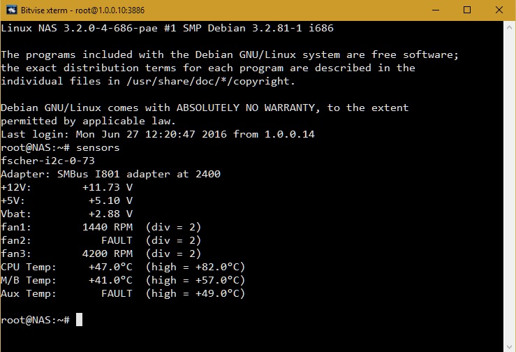Click the CPU Temp +47.0°C value
Viewport: 516px width, 352px height.
pyautogui.click(x=110, y=267)
